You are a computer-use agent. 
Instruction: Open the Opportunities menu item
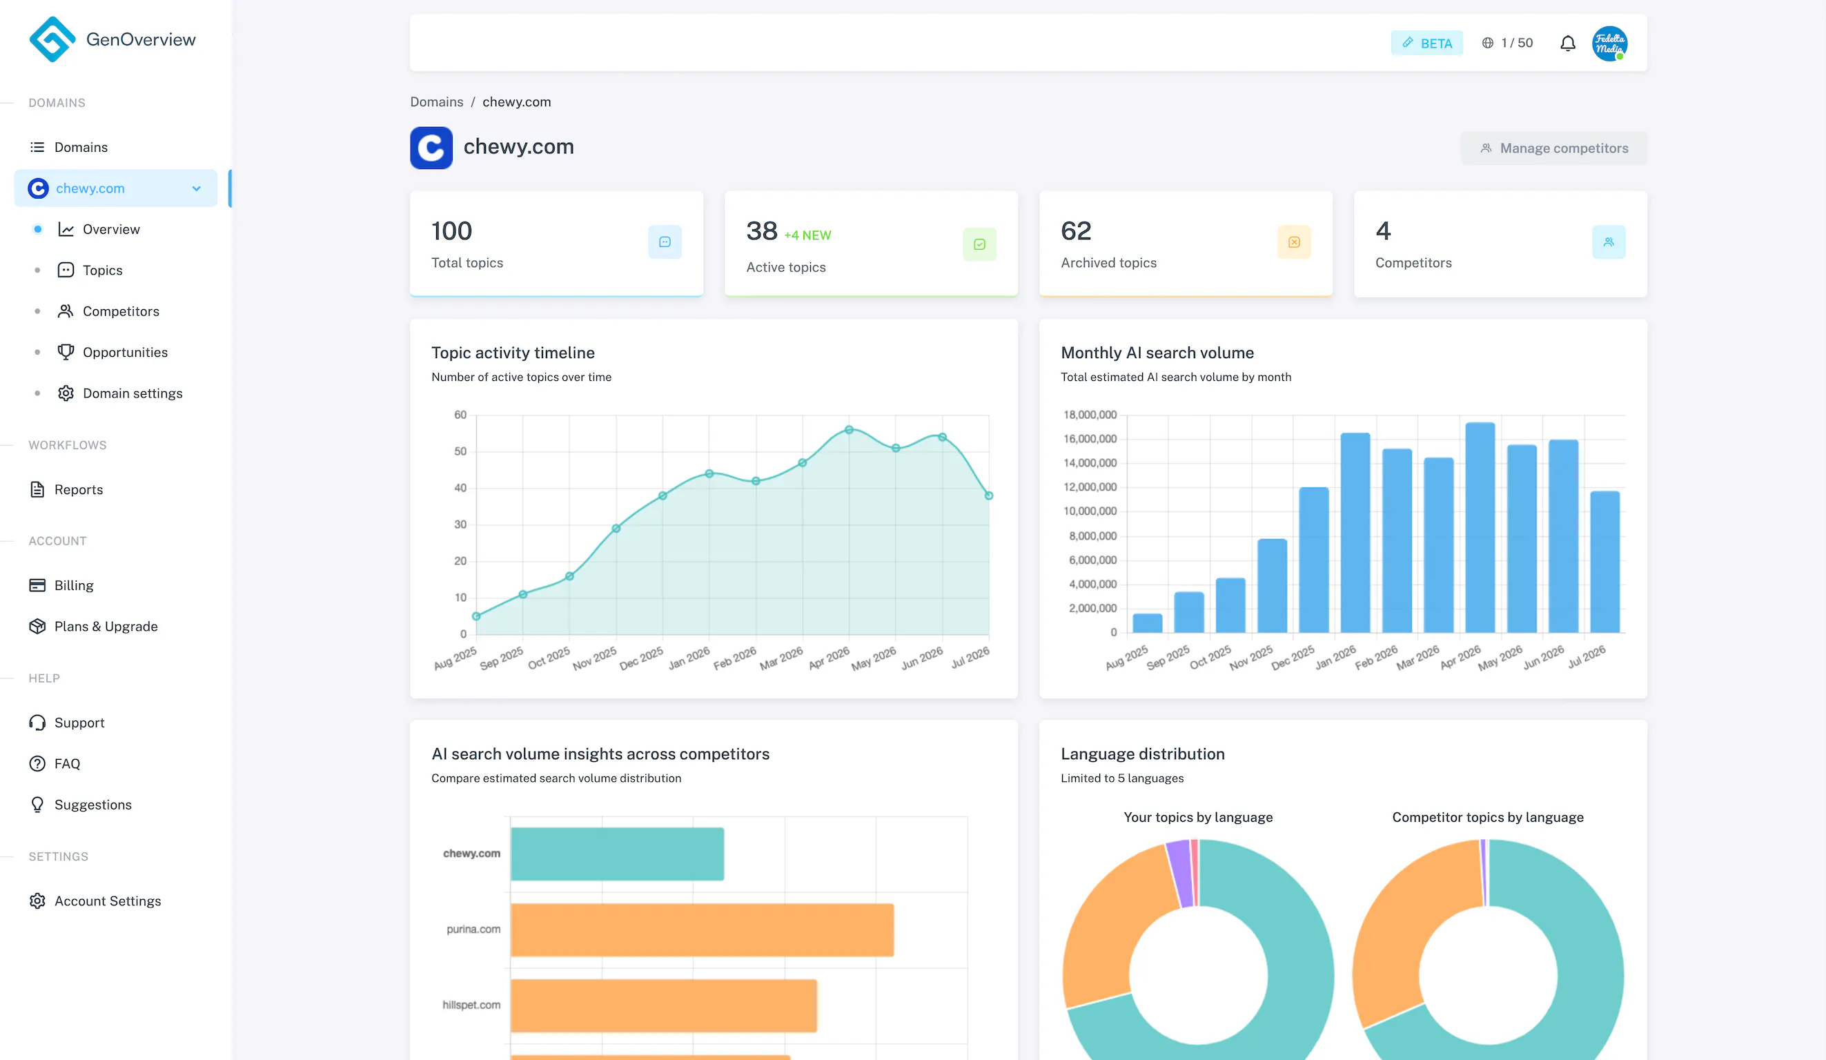coord(125,352)
